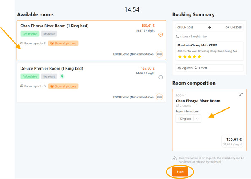Select the Deluxe Premier Room radio
Viewport: 251px width, 179px height.
click(160, 77)
